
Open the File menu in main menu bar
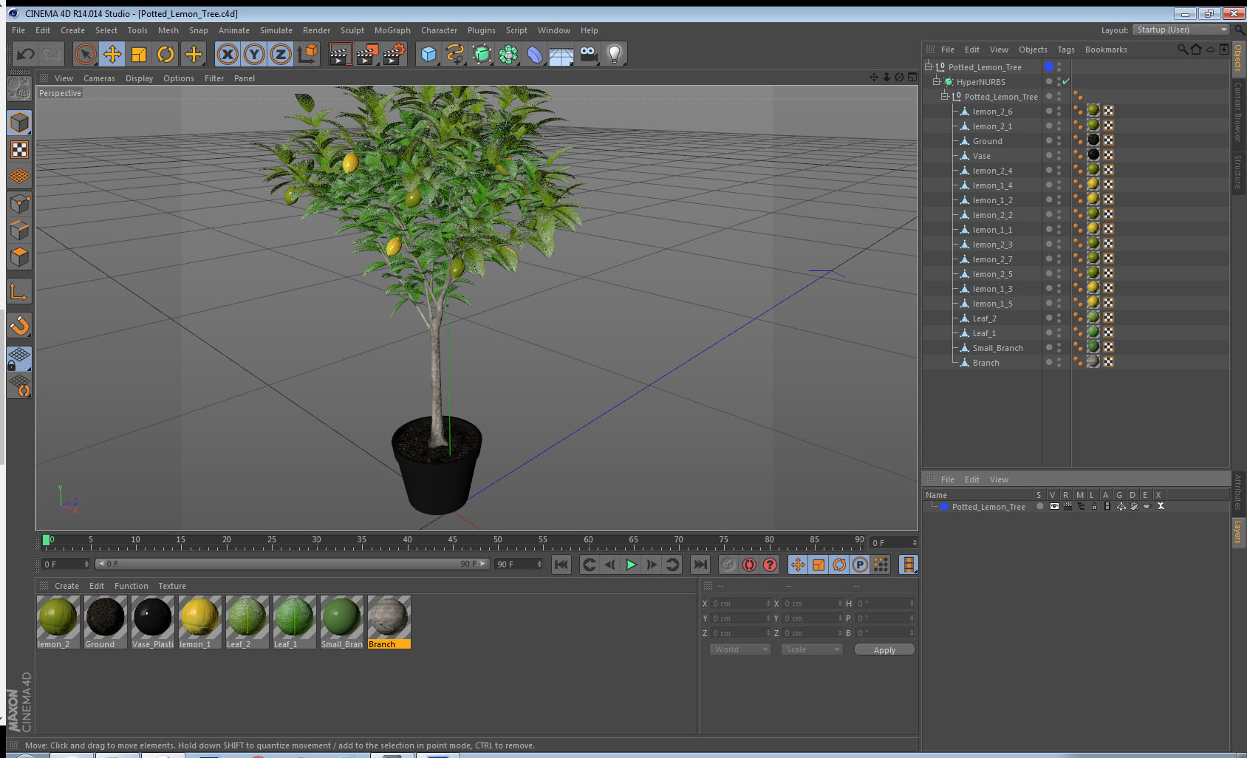tap(18, 30)
